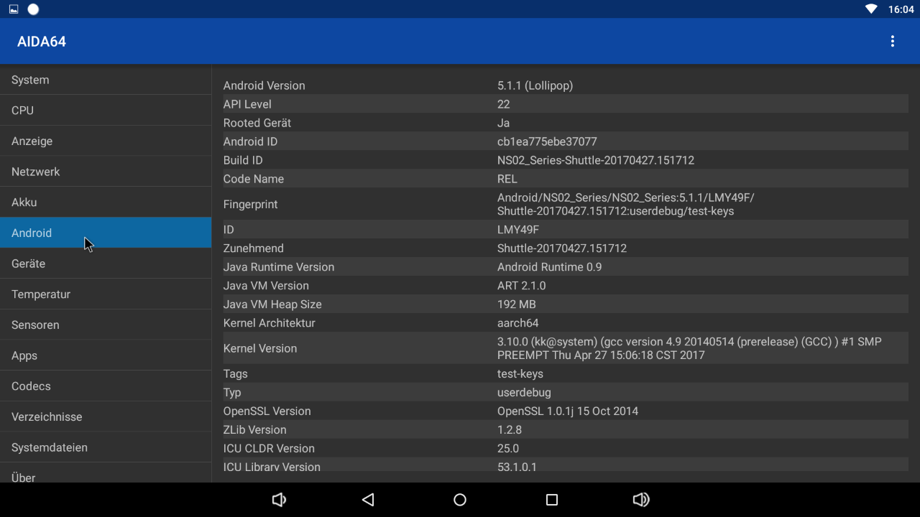This screenshot has width=920, height=517.
Task: Open the Über category
Action: [x=106, y=474]
